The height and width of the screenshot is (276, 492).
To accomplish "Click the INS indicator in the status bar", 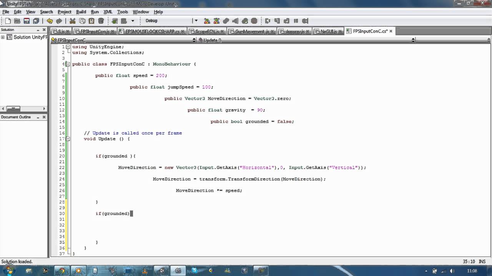I will (482, 261).
